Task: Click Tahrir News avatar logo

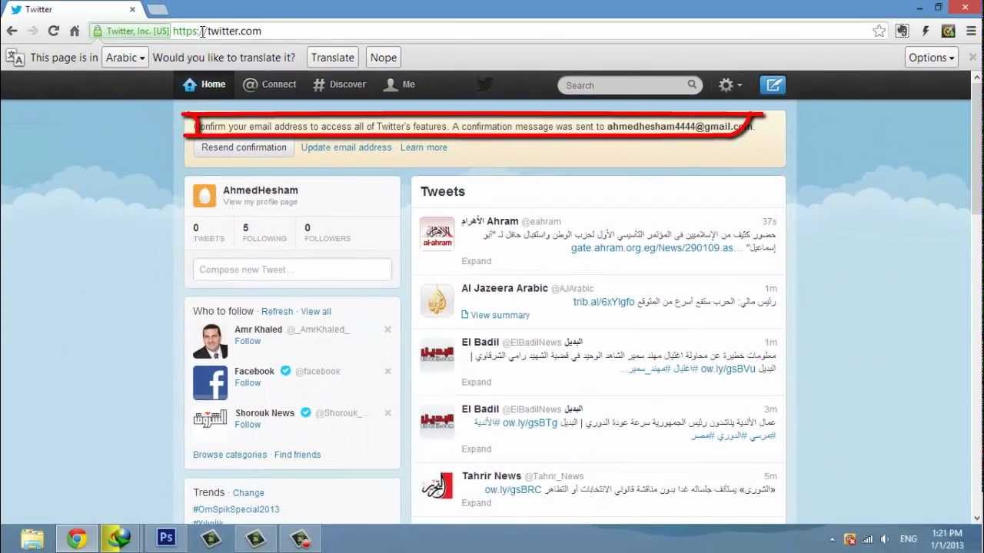Action: [437, 487]
